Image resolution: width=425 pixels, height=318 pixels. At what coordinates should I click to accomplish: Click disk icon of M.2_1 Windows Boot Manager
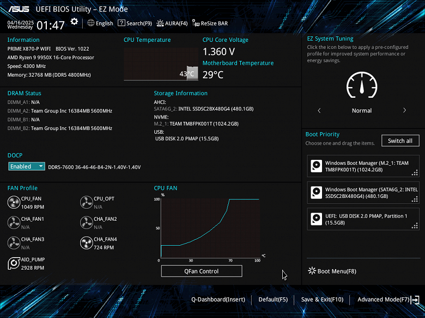(317, 166)
